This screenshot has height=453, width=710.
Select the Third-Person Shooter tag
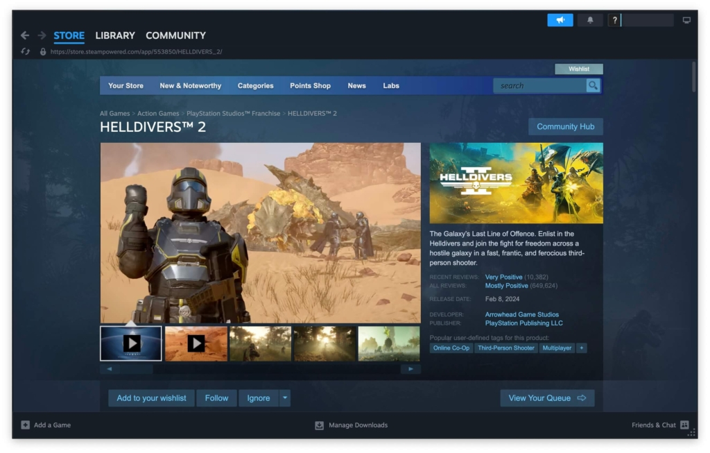[x=505, y=348]
